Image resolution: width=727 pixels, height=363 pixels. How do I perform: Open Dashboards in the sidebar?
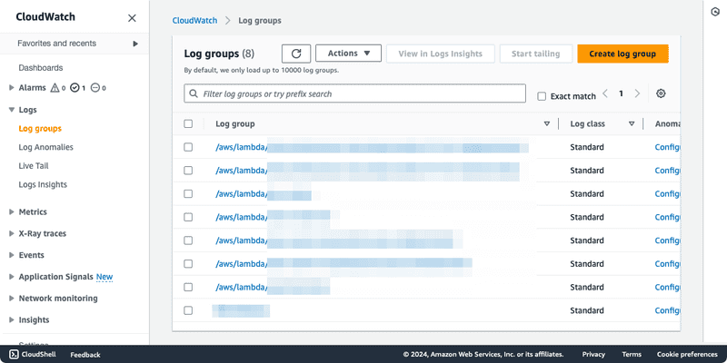click(x=40, y=67)
